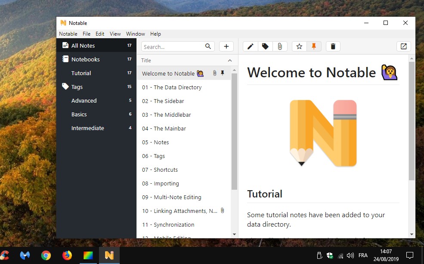Open the Help menu
The width and height of the screenshot is (424, 264).
click(x=155, y=34)
